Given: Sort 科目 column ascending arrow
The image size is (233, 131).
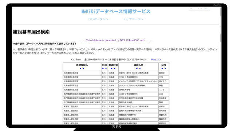Looking at the screenshot, I should pyautogui.click(x=103, y=68).
